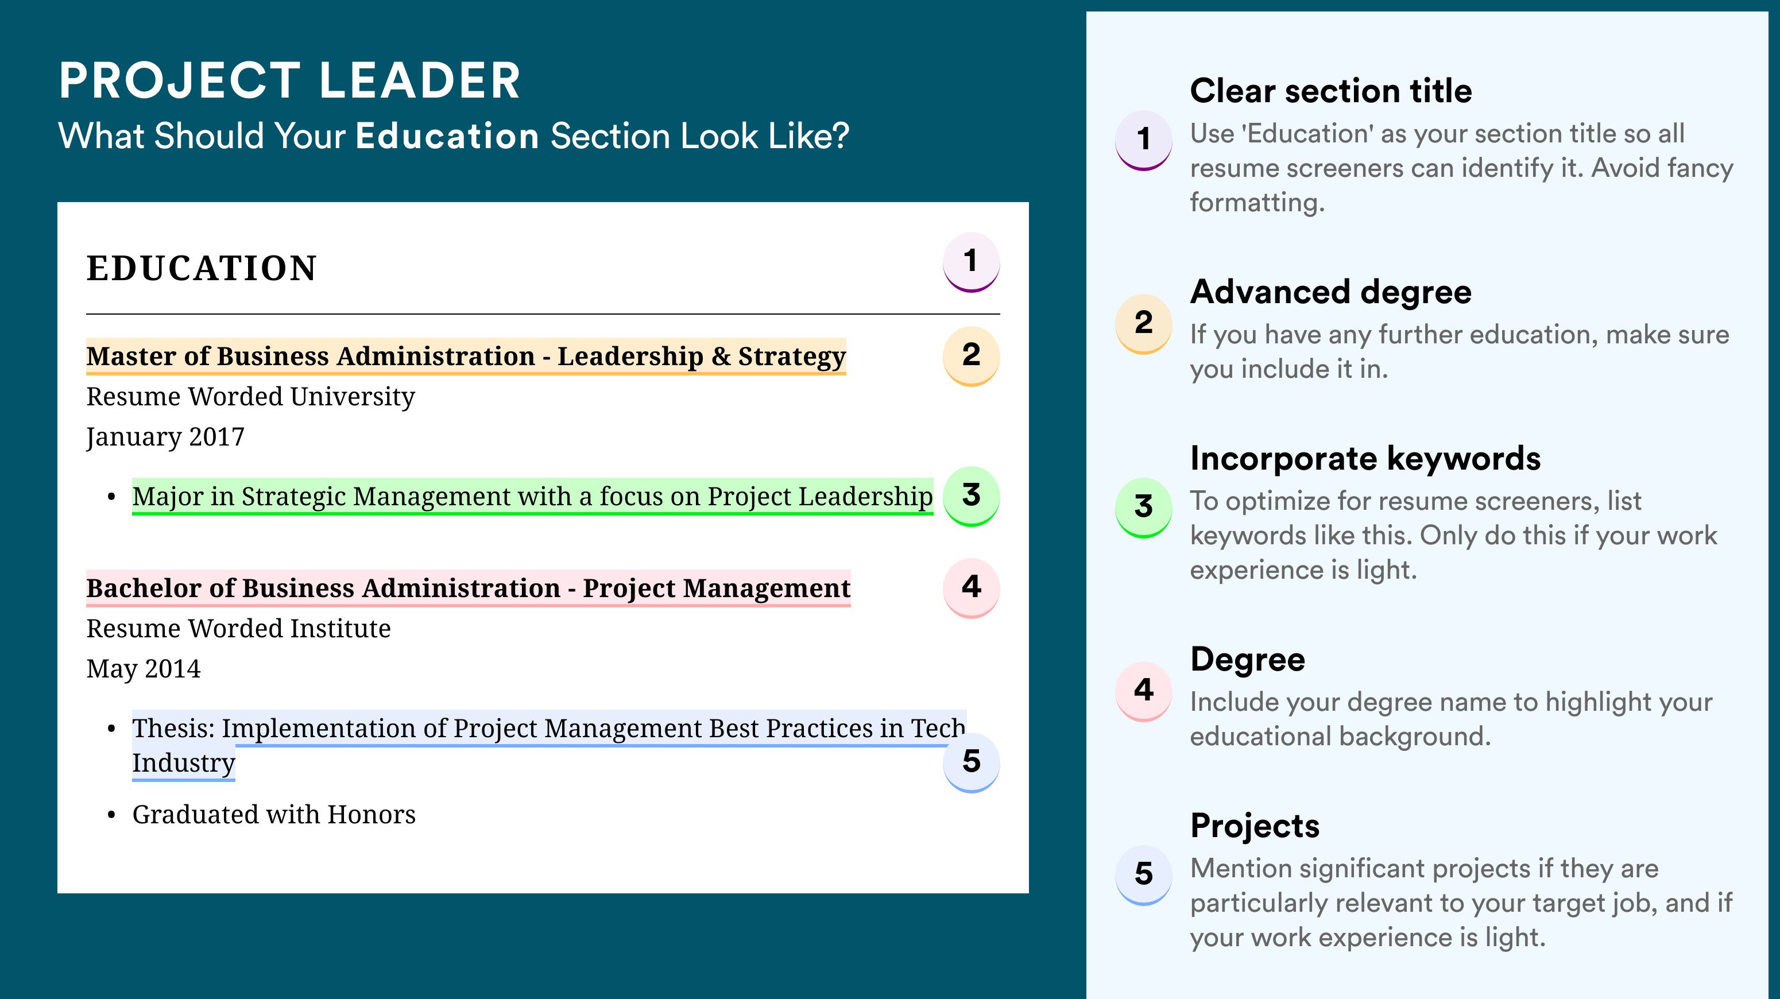Viewport: 1780px width, 999px height.
Task: Click the Resume Worded University text
Action: (250, 397)
